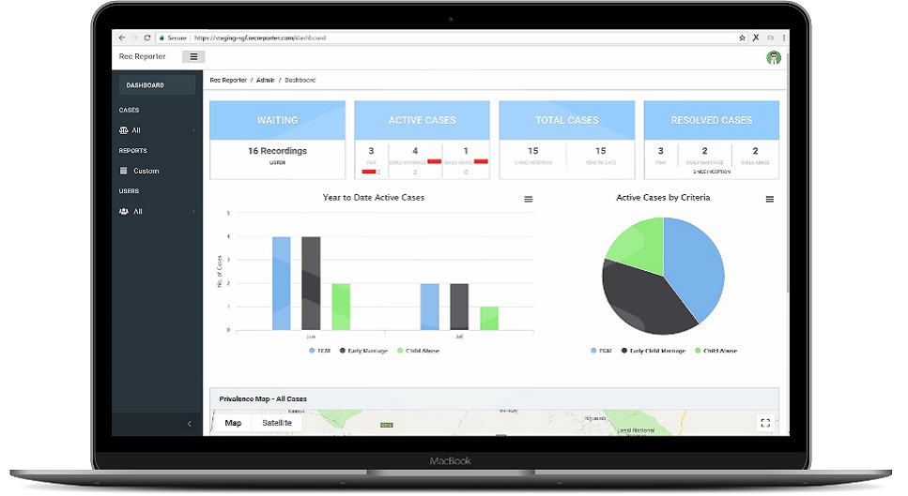Click the 16 Recordings text
Image resolution: width=908 pixels, height=496 pixels.
point(277,151)
